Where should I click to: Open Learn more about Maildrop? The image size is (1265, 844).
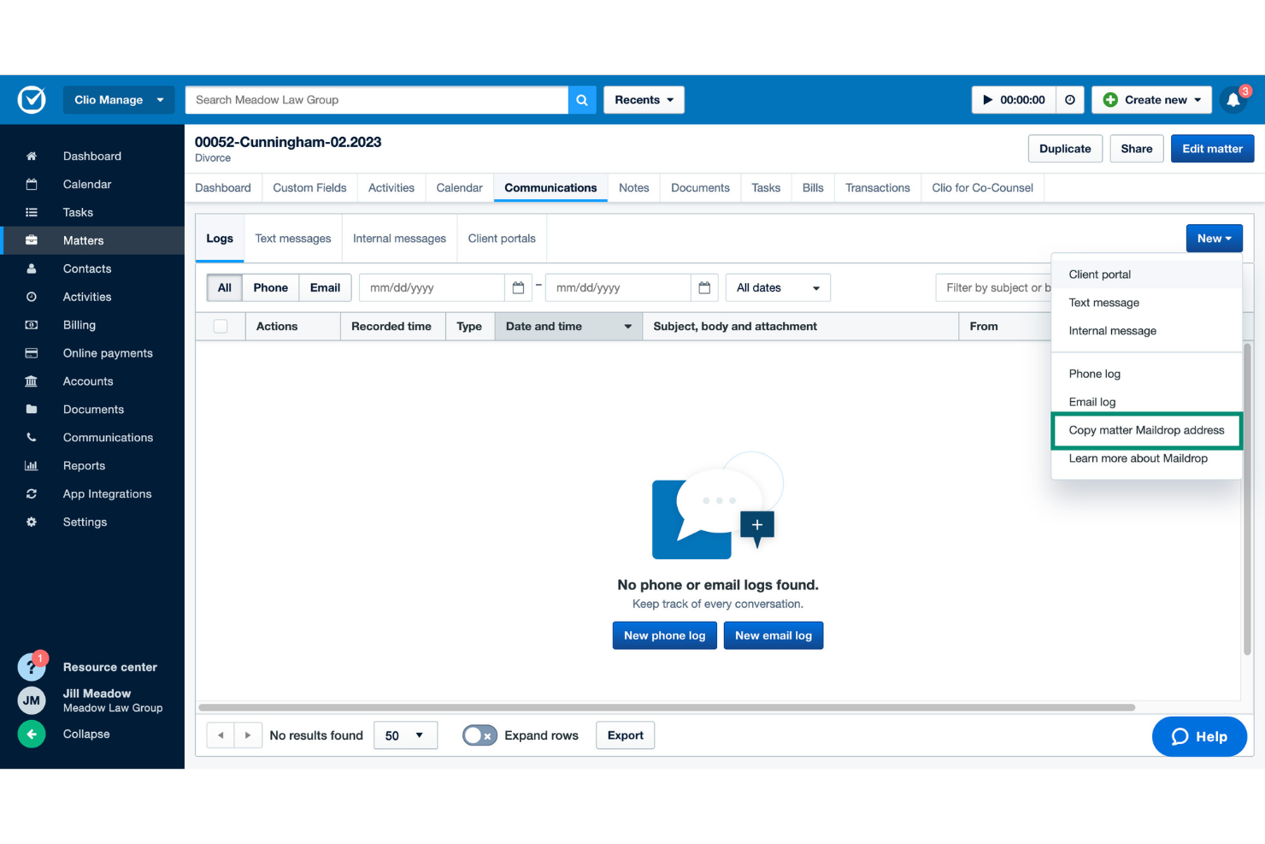click(1146, 458)
